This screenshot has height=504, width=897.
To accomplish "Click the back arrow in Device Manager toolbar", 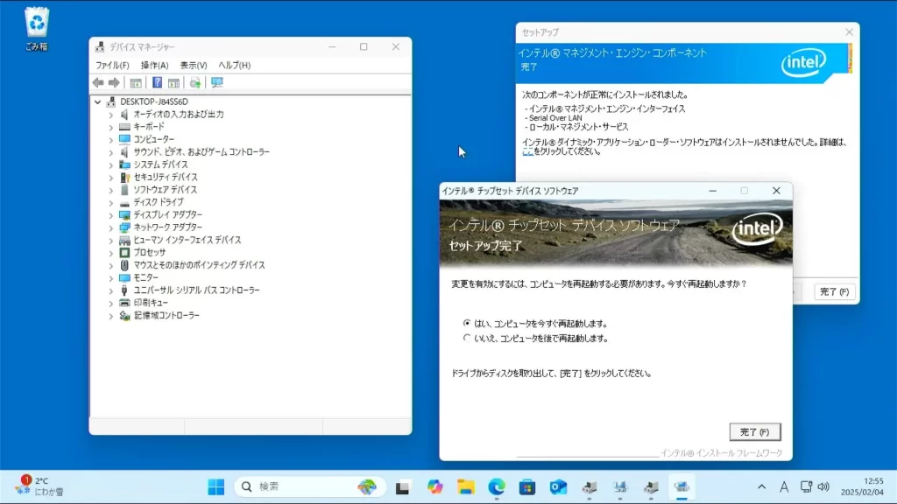I will pos(98,82).
